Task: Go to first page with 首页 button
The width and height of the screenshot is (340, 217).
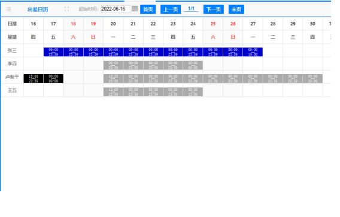Action: [x=148, y=10]
